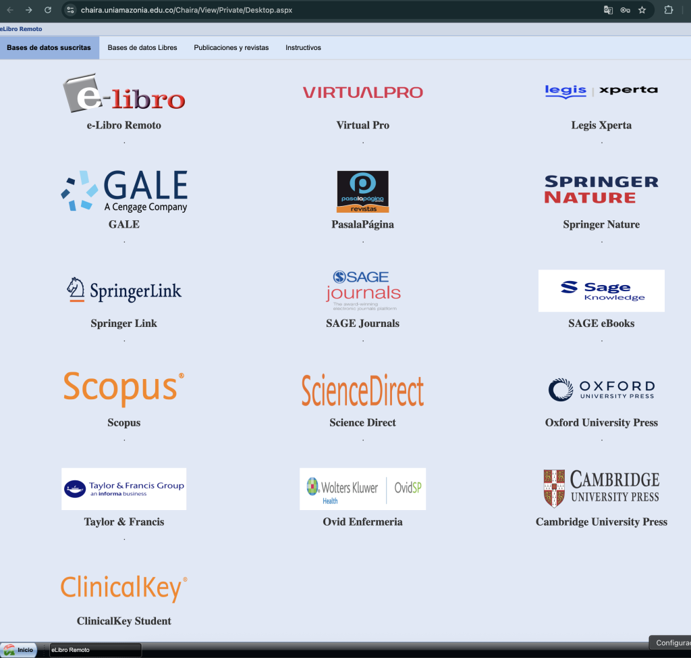Click the Science Direct caption
Viewport: 691px width, 658px height.
click(x=362, y=423)
